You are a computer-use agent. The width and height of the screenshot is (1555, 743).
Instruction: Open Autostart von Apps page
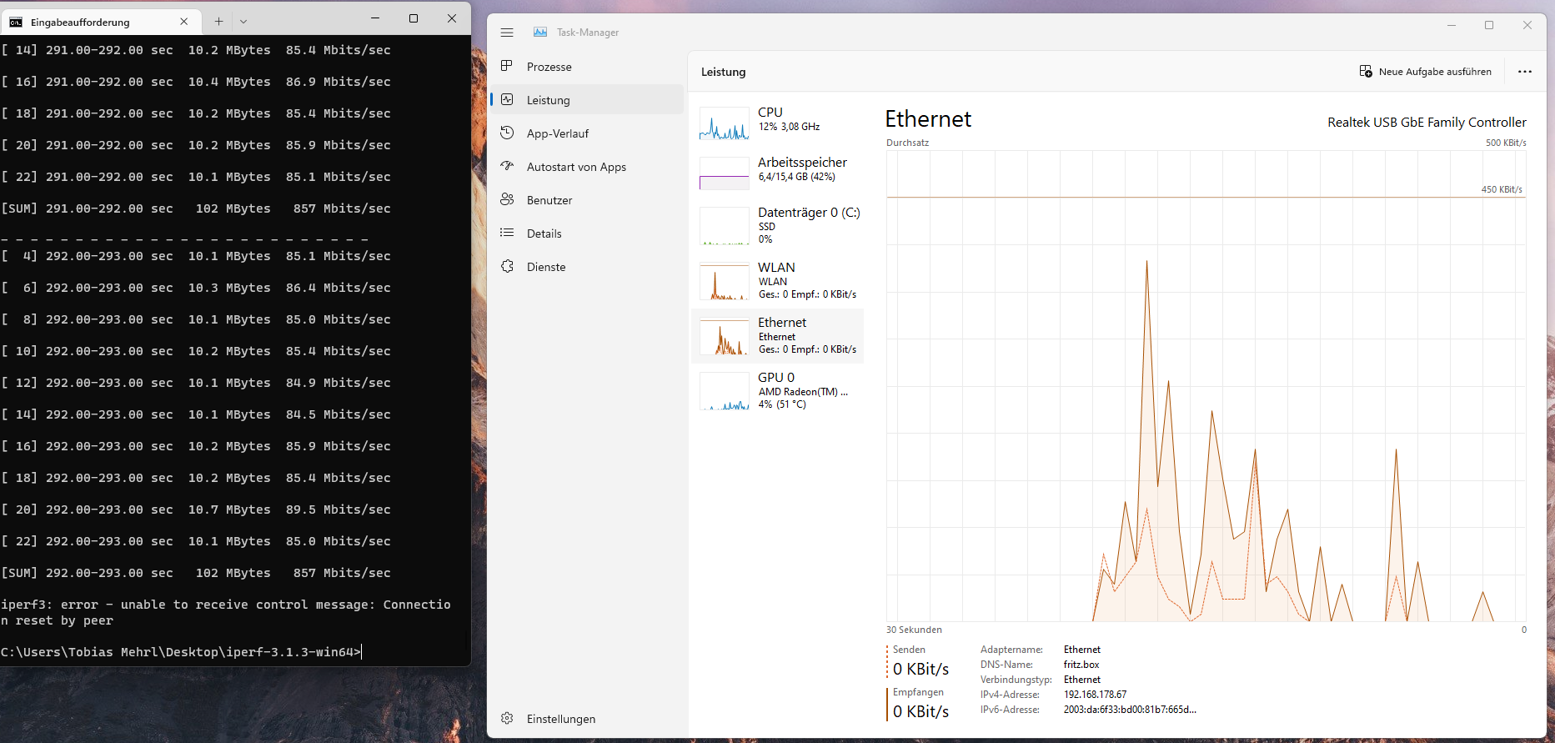pos(587,166)
